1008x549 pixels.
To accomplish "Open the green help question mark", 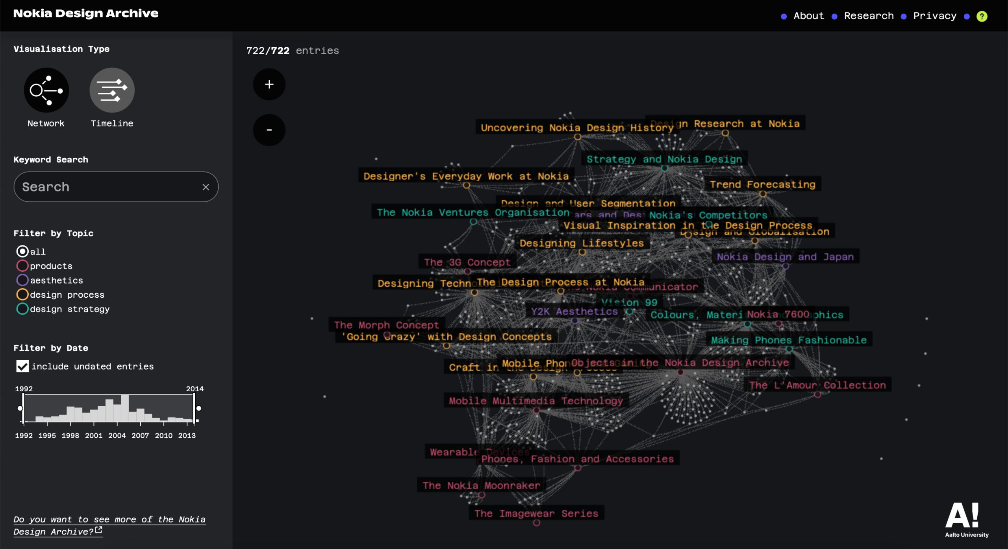I will [x=982, y=16].
